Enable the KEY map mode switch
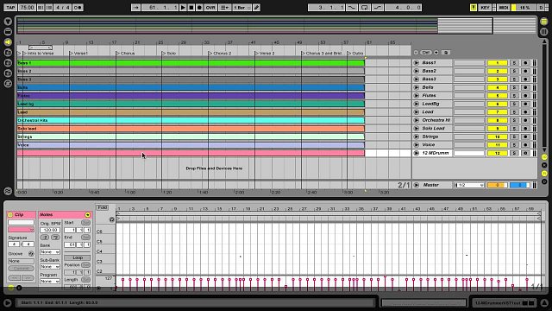552x311 pixels. click(485, 8)
